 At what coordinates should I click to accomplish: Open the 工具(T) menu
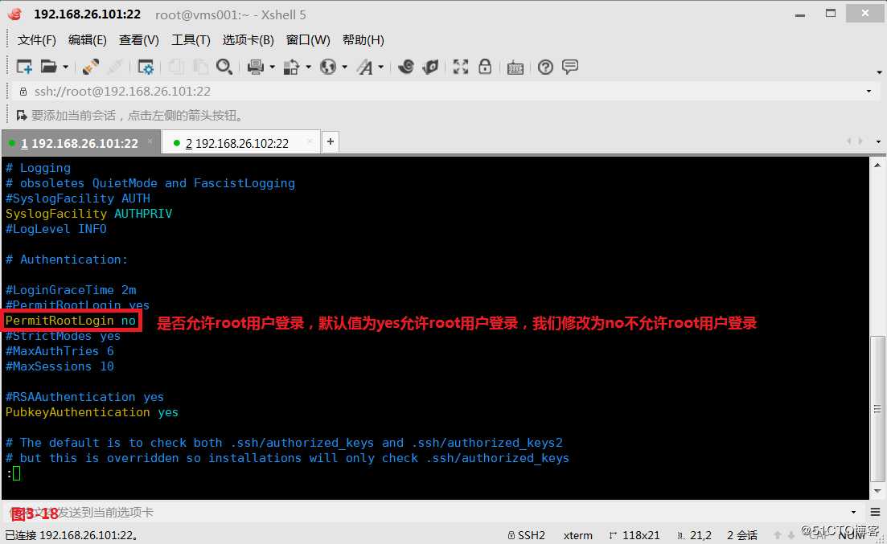190,39
